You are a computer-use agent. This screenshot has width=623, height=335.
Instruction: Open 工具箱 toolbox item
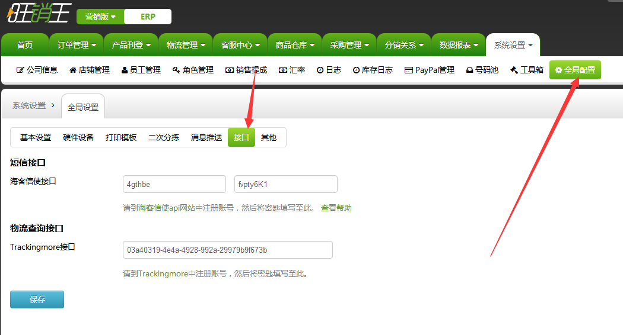tap(527, 70)
